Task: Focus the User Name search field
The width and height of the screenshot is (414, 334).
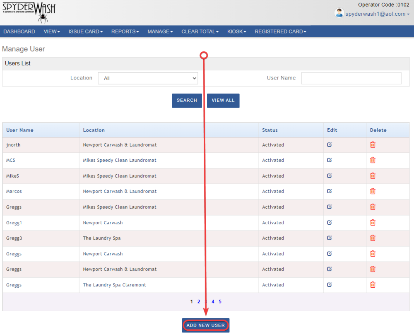Action: coord(351,78)
